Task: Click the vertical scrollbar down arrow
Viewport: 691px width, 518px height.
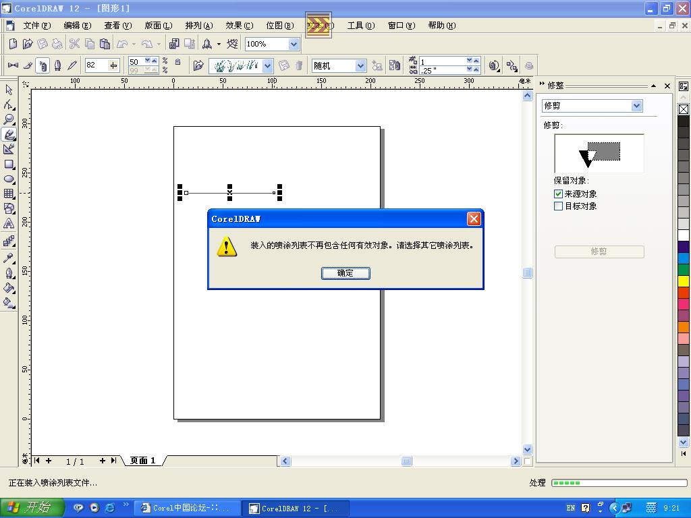Action: (528, 449)
